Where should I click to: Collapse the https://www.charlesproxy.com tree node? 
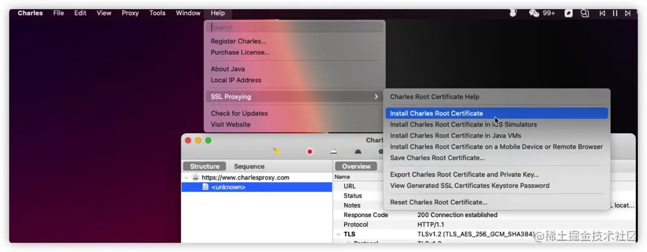coord(186,178)
